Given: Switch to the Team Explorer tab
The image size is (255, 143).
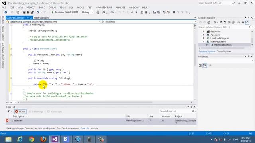Looking at the screenshot, I should (x=224, y=52).
